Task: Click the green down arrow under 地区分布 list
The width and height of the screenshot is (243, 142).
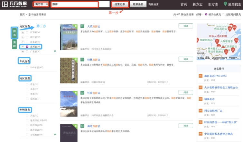Action: [55, 51]
